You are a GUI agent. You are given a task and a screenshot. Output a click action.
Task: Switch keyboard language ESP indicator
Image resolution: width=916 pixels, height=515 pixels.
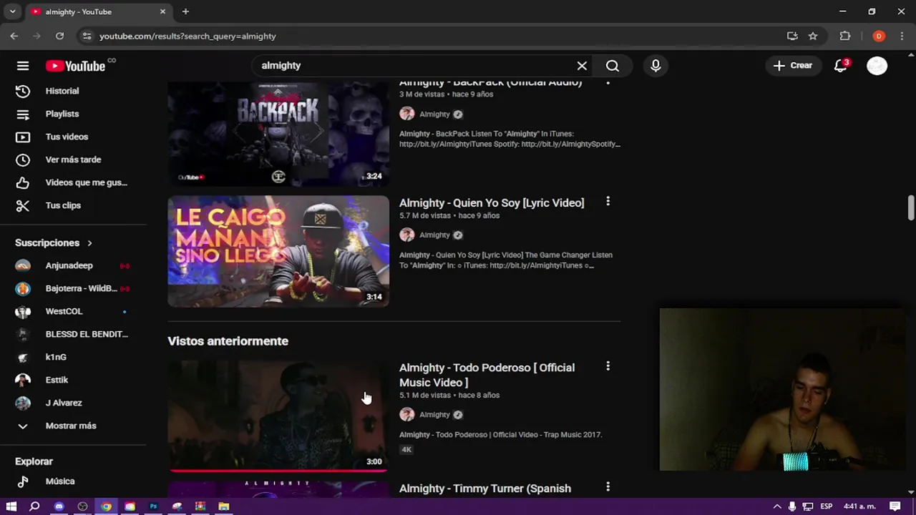coord(827,506)
